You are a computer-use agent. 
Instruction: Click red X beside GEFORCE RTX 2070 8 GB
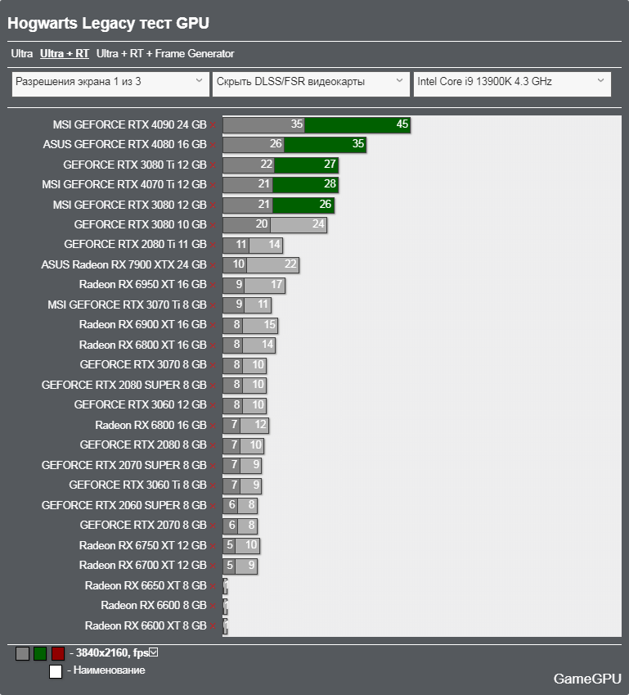213,526
